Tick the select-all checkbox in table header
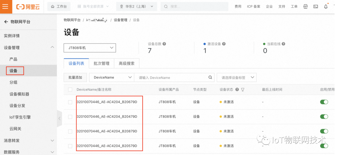This screenshot has height=155, width=337. click(70, 89)
